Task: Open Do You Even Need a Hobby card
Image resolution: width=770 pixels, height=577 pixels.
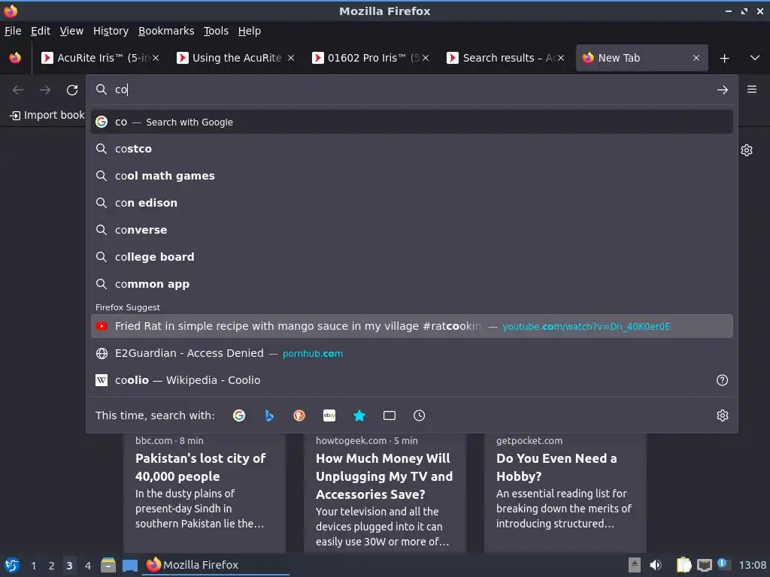Action: pyautogui.click(x=565, y=493)
